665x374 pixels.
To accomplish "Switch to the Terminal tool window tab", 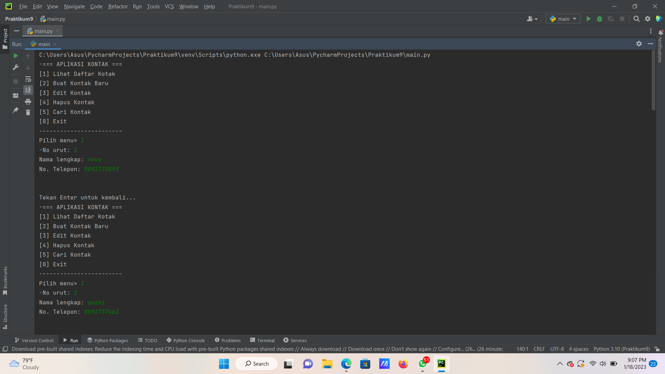I will [x=262, y=340].
